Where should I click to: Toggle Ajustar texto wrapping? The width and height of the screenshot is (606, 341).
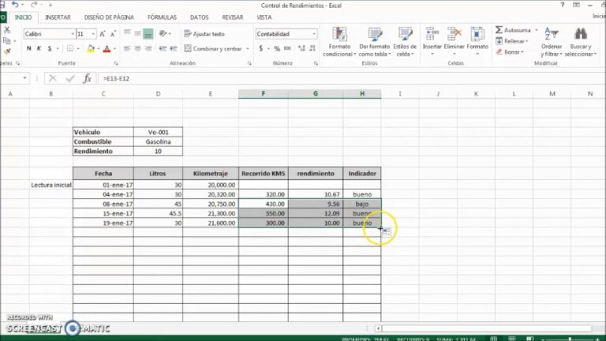(204, 34)
